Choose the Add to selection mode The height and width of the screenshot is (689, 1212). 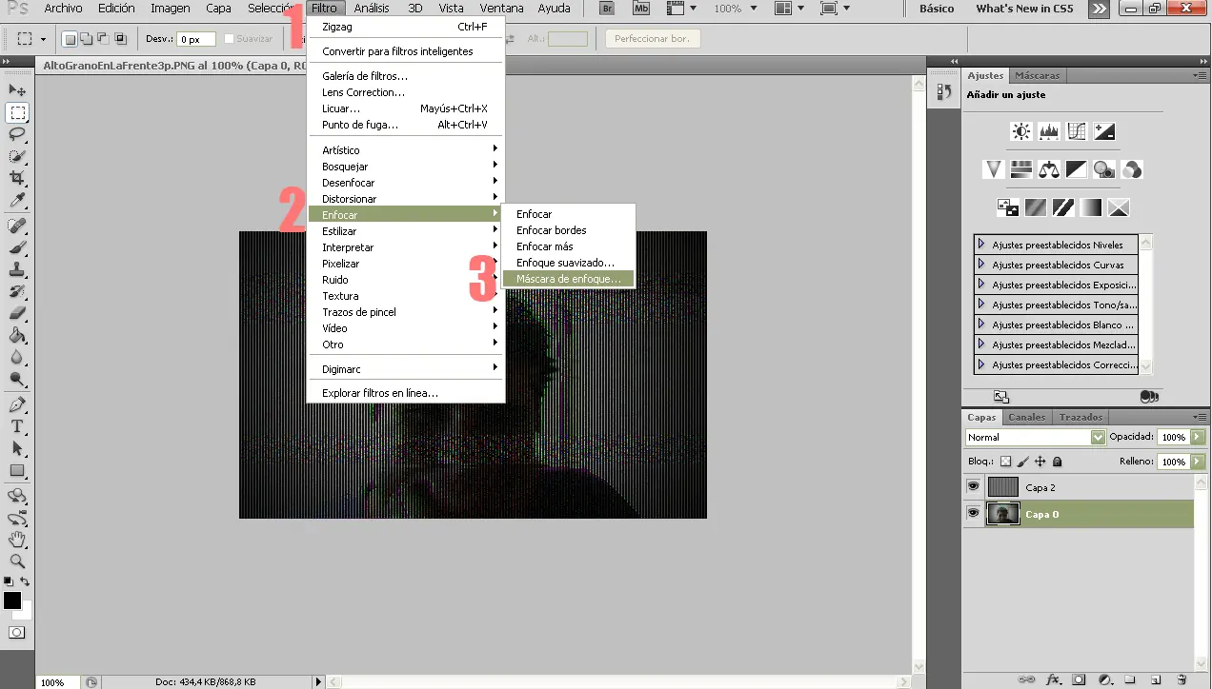(87, 39)
